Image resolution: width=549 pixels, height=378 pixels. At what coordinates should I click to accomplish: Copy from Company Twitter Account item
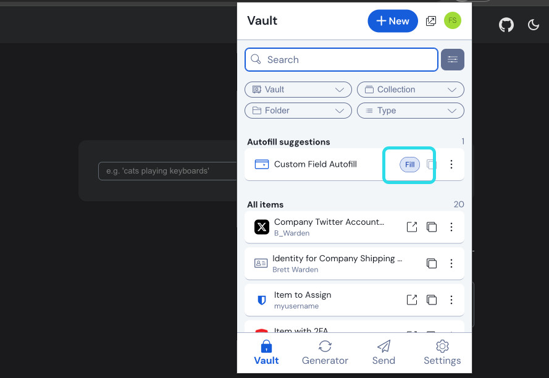coord(432,227)
